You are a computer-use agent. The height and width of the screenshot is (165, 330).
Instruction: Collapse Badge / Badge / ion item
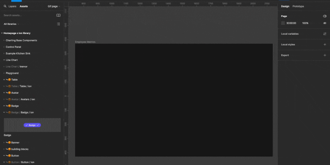point(4,112)
